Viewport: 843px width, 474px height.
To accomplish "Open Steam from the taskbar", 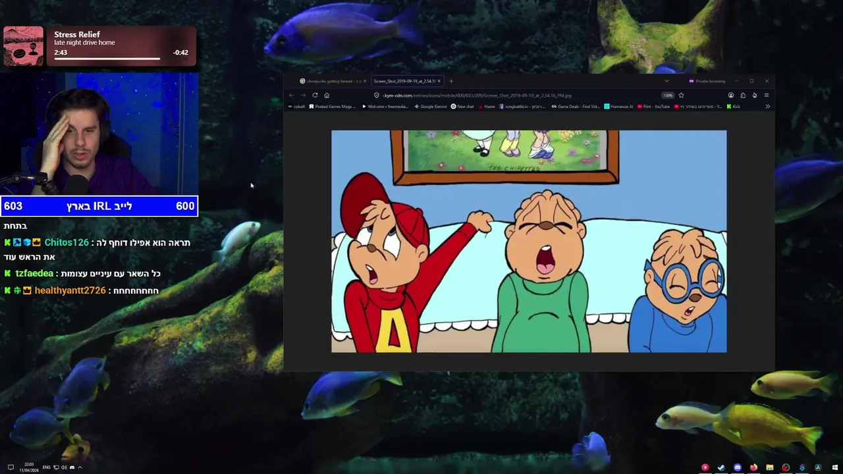I will click(721, 467).
